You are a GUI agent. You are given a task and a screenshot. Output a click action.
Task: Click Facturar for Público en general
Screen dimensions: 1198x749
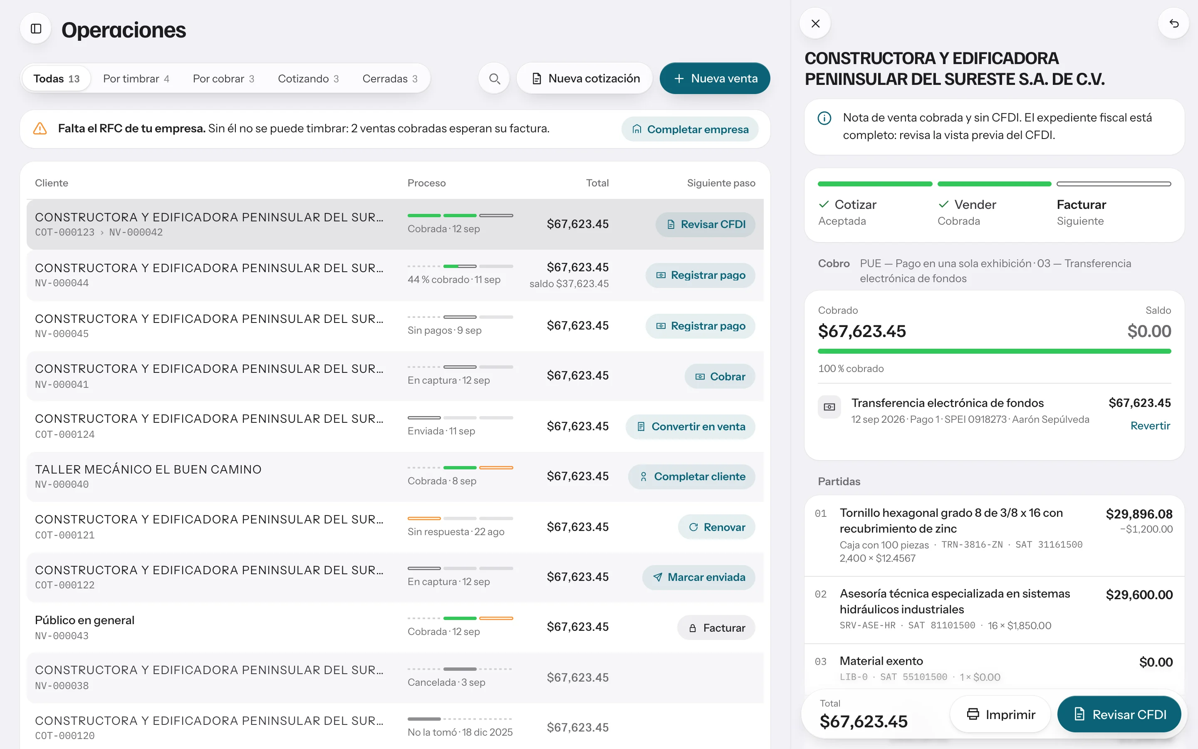pyautogui.click(x=716, y=627)
